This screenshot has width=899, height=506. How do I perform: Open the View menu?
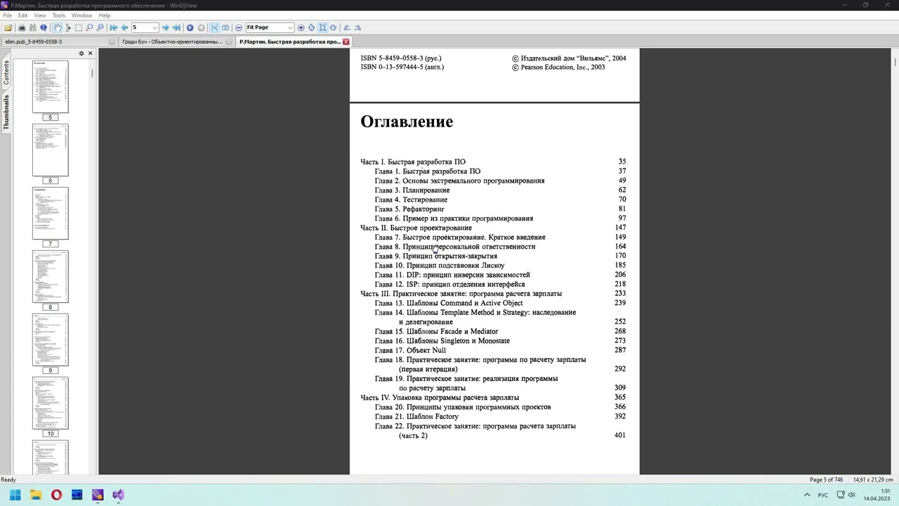40,15
